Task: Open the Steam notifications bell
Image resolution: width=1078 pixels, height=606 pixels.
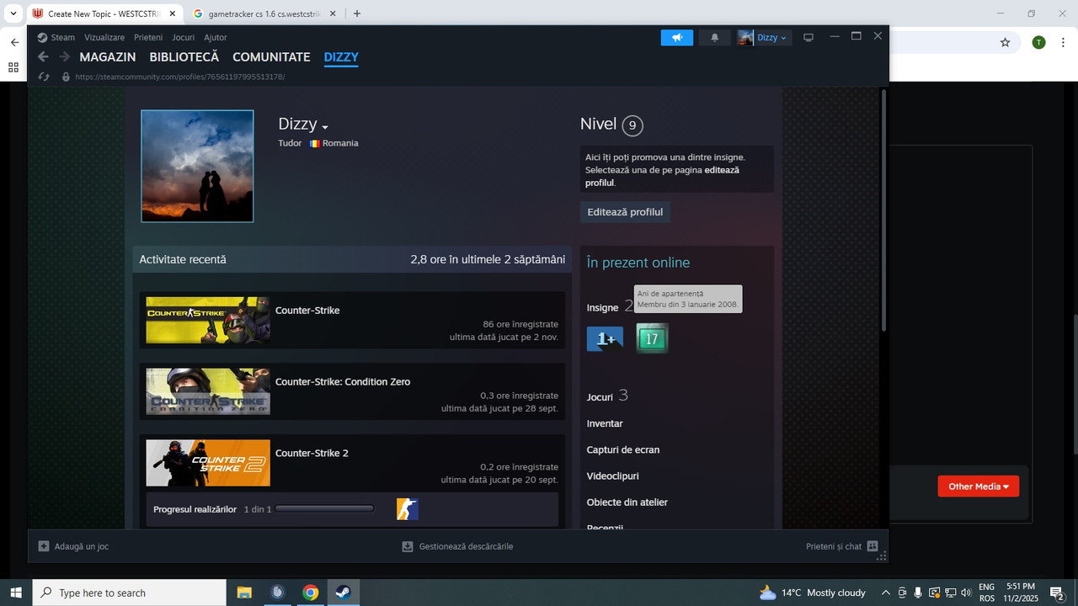Action: coord(715,38)
